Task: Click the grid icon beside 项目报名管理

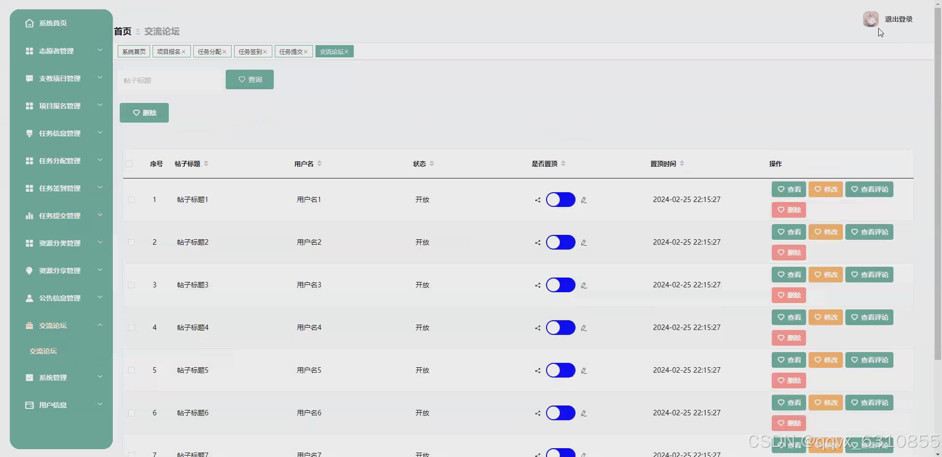Action: click(29, 106)
